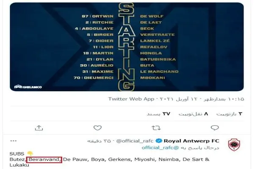The height and width of the screenshot is (169, 254).
Task: View the 8 quote tweets
Action: click(195, 114)
